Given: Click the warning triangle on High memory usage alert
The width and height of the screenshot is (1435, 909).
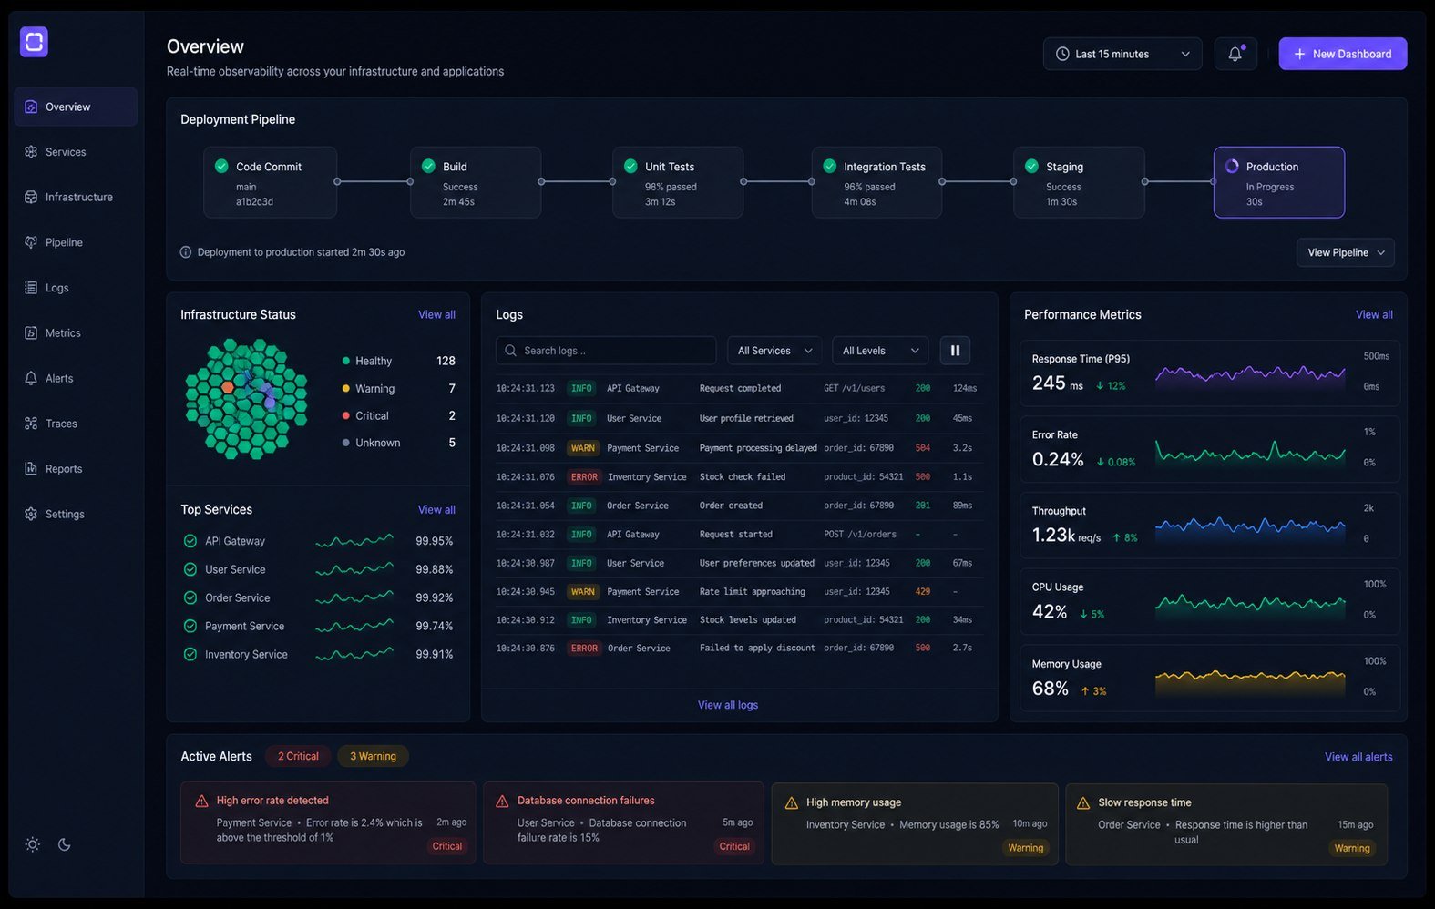Looking at the screenshot, I should tap(792, 803).
